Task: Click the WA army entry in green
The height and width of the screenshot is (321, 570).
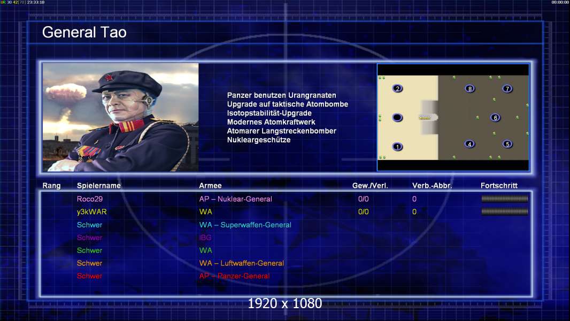Action: [205, 250]
